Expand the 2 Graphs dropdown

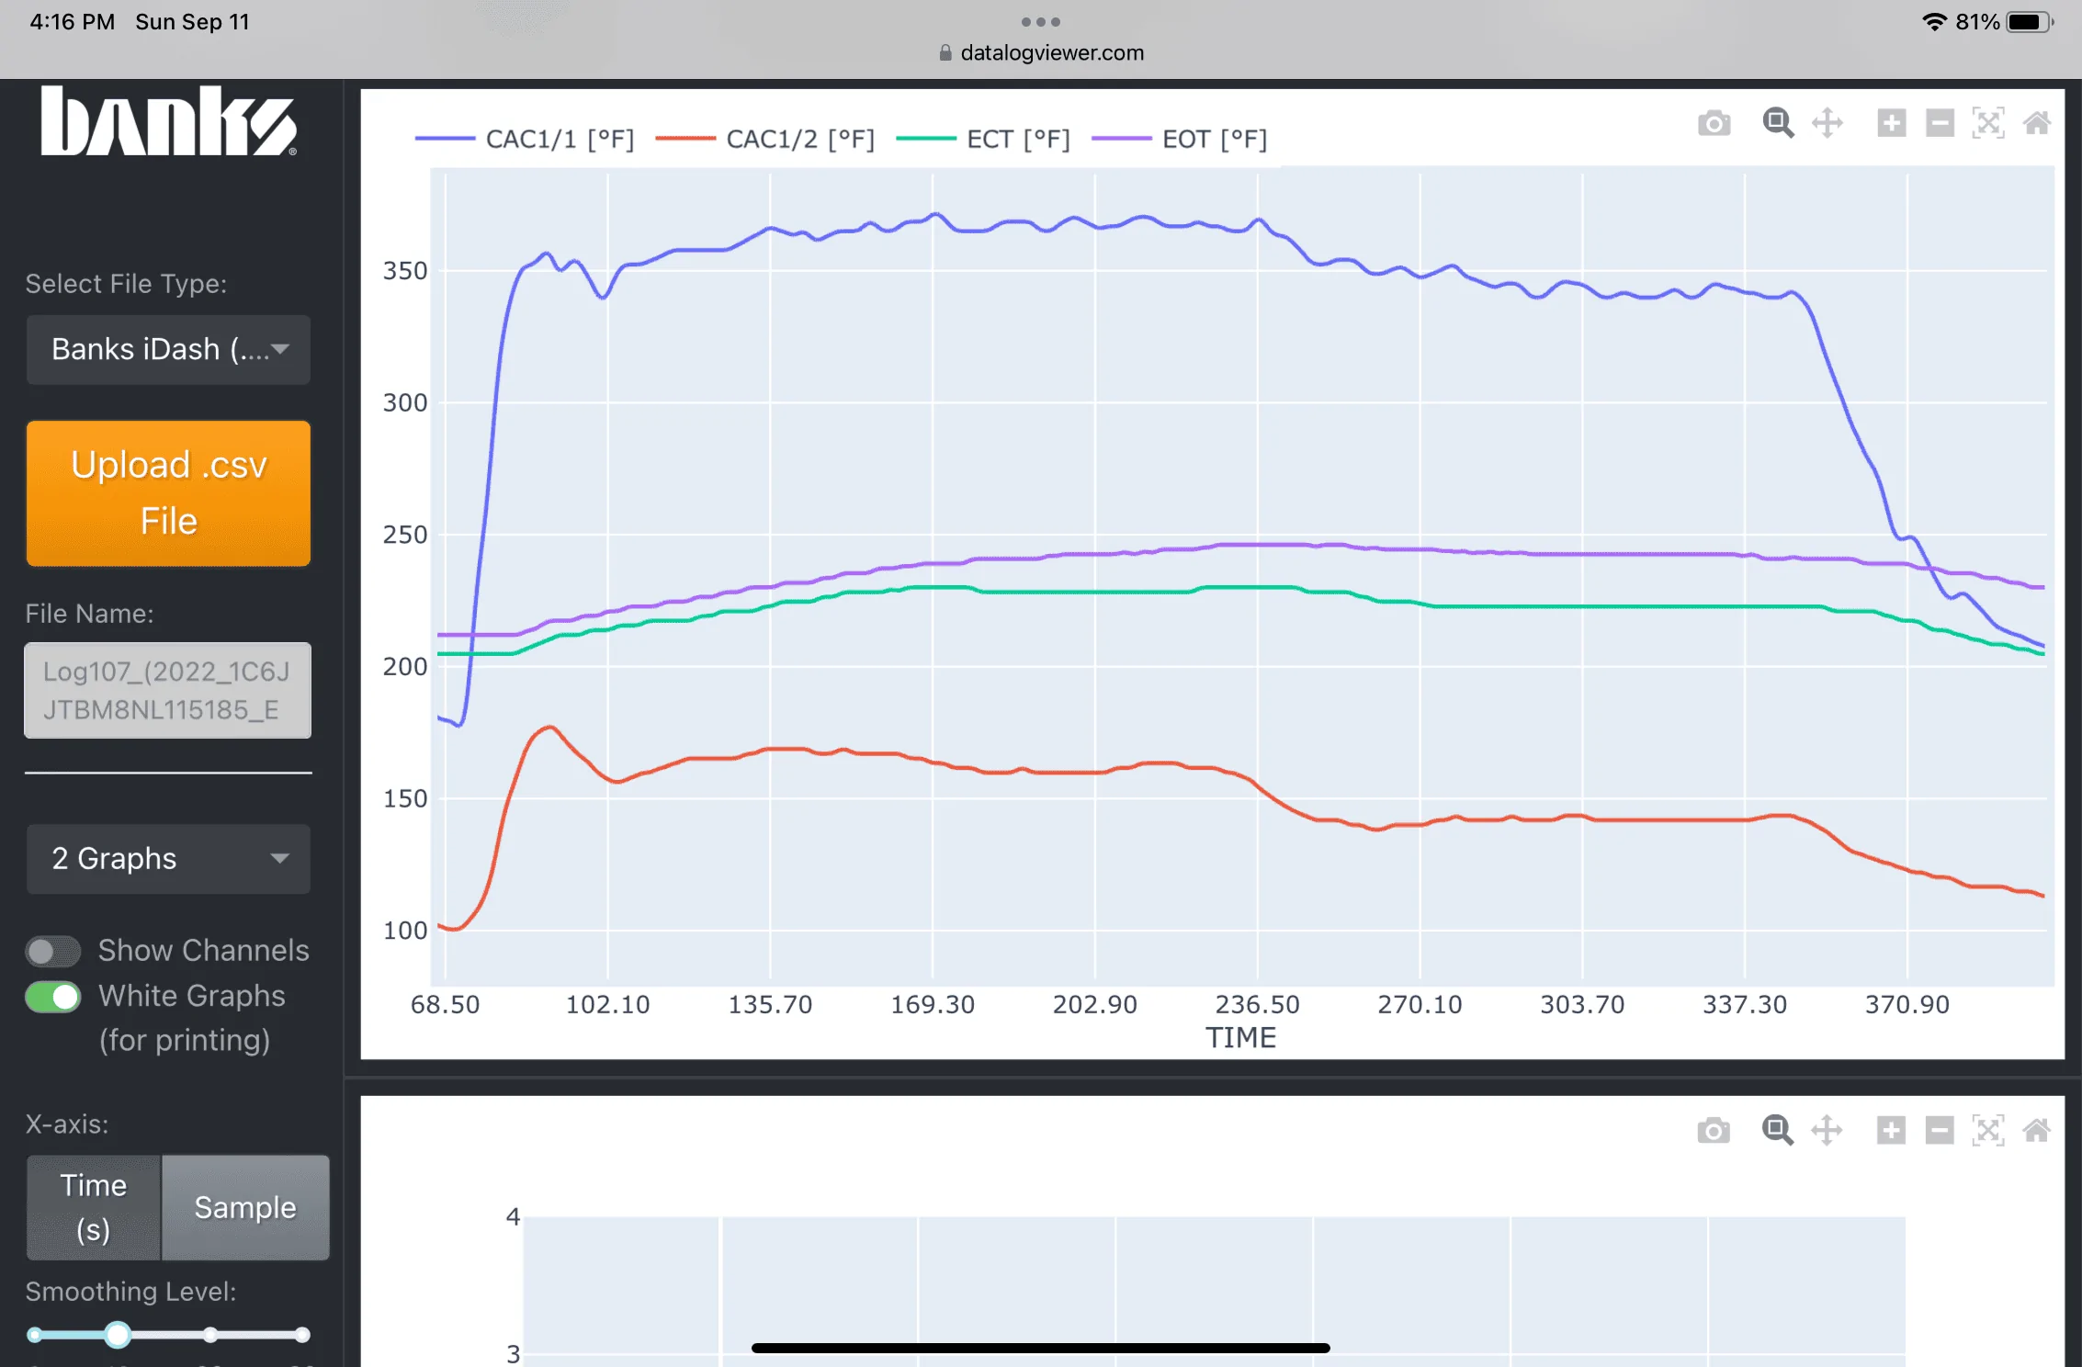click(169, 858)
